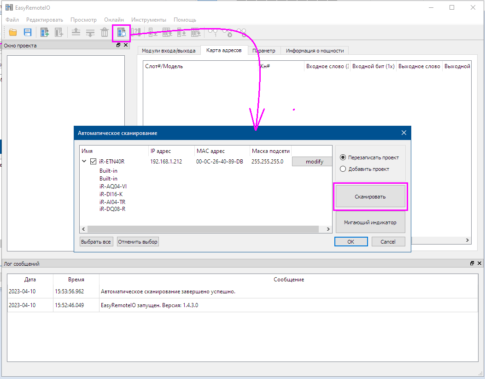Click multi-module download icon
485x379 pixels.
click(195, 32)
